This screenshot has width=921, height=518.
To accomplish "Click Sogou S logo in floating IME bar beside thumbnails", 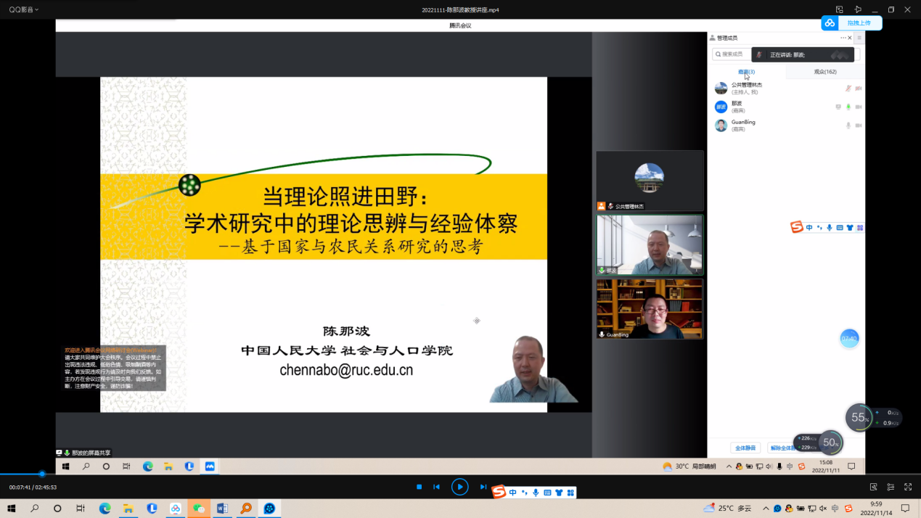I will click(x=797, y=227).
